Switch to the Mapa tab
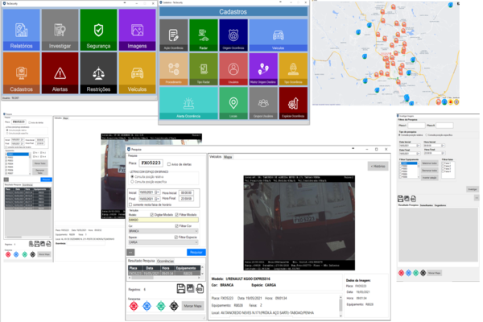This screenshot has width=483, height=322. click(228, 156)
